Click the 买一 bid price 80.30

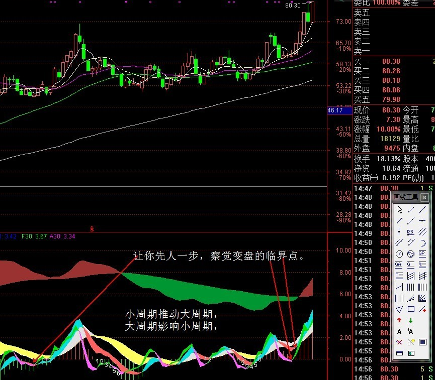(x=391, y=61)
